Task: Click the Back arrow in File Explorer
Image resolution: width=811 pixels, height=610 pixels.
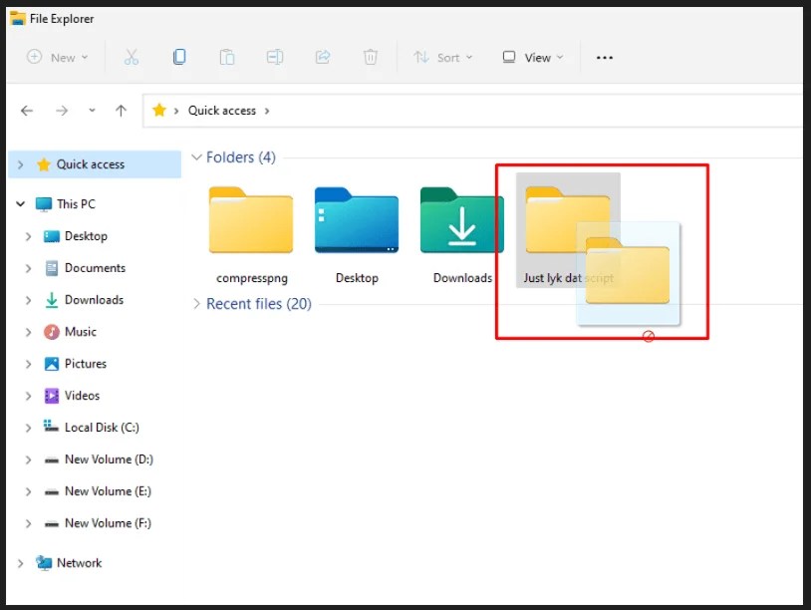Action: pyautogui.click(x=27, y=110)
